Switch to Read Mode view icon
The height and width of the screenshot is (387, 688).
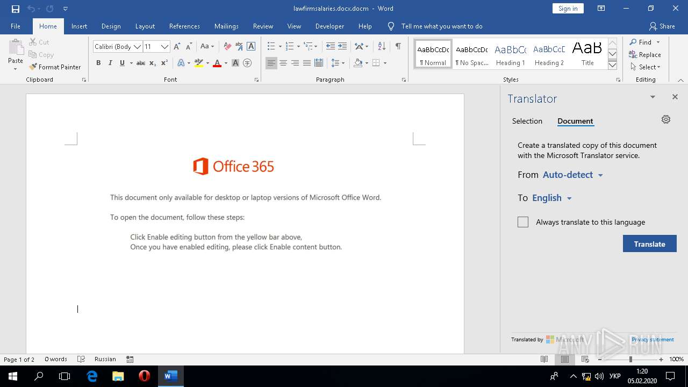544,359
